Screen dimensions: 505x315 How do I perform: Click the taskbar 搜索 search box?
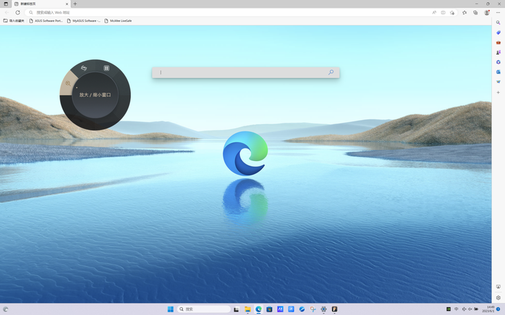pyautogui.click(x=203, y=309)
